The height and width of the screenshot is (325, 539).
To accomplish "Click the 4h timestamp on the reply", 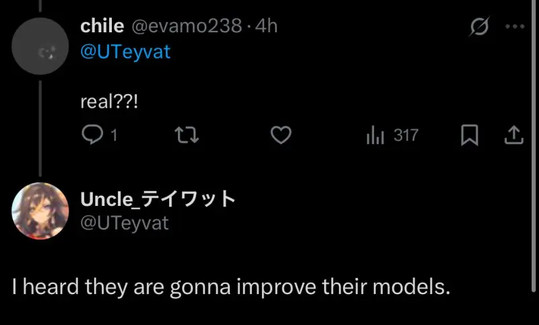I will point(266,26).
